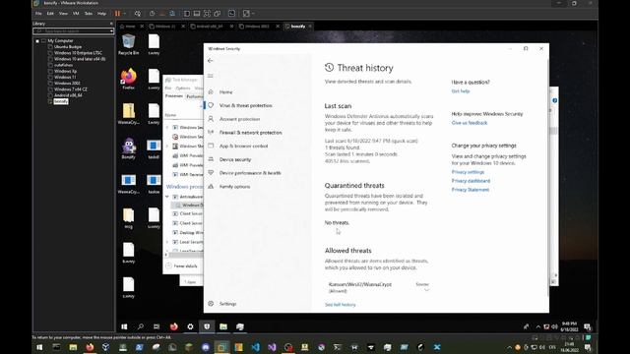Image resolution: width=630 pixels, height=354 pixels.
Task: Open the guest taskbar search
Action: tap(140, 326)
